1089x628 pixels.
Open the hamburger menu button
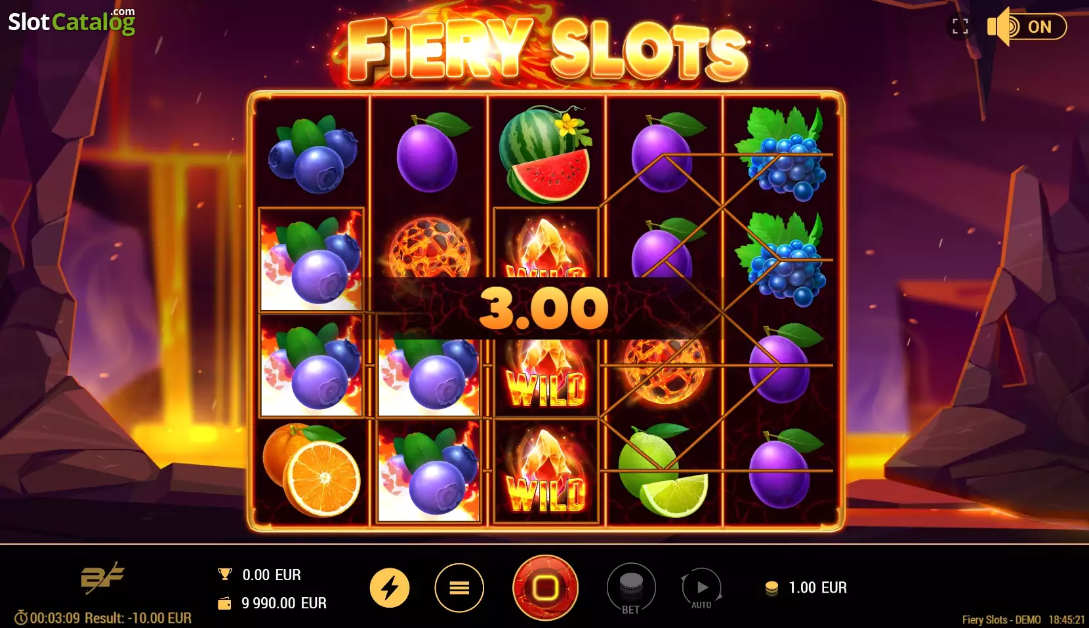459,587
